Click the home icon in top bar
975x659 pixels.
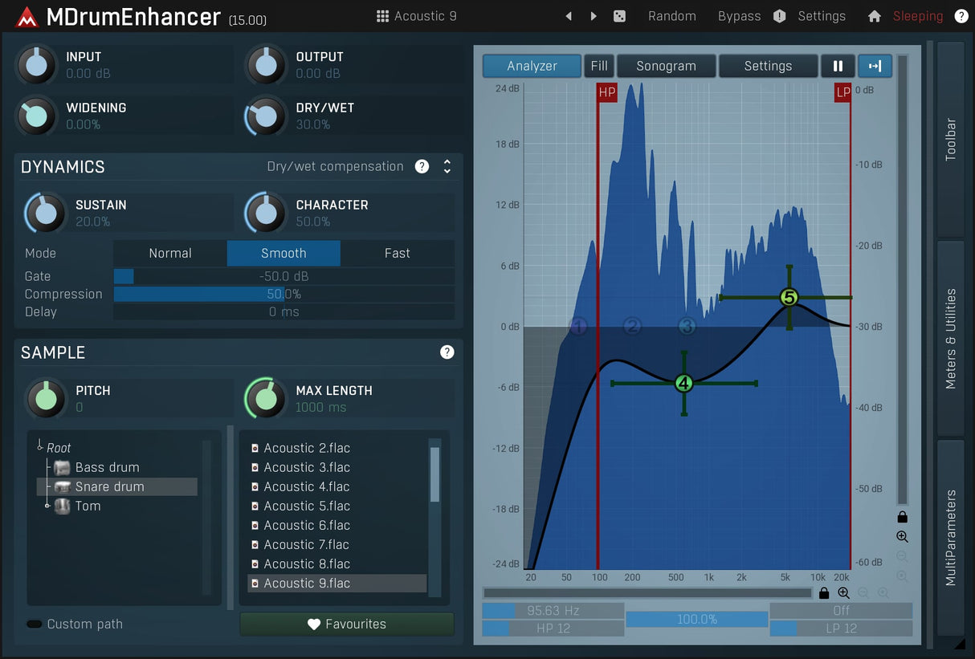pos(875,16)
